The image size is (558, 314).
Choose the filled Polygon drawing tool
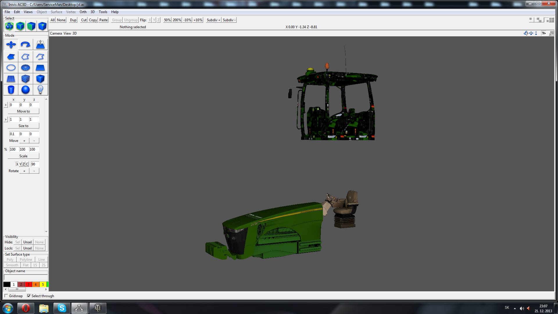pos(11,57)
